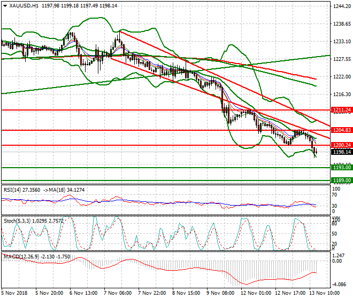
Task: Click the Stochastic scale level 50
Action: point(334,233)
